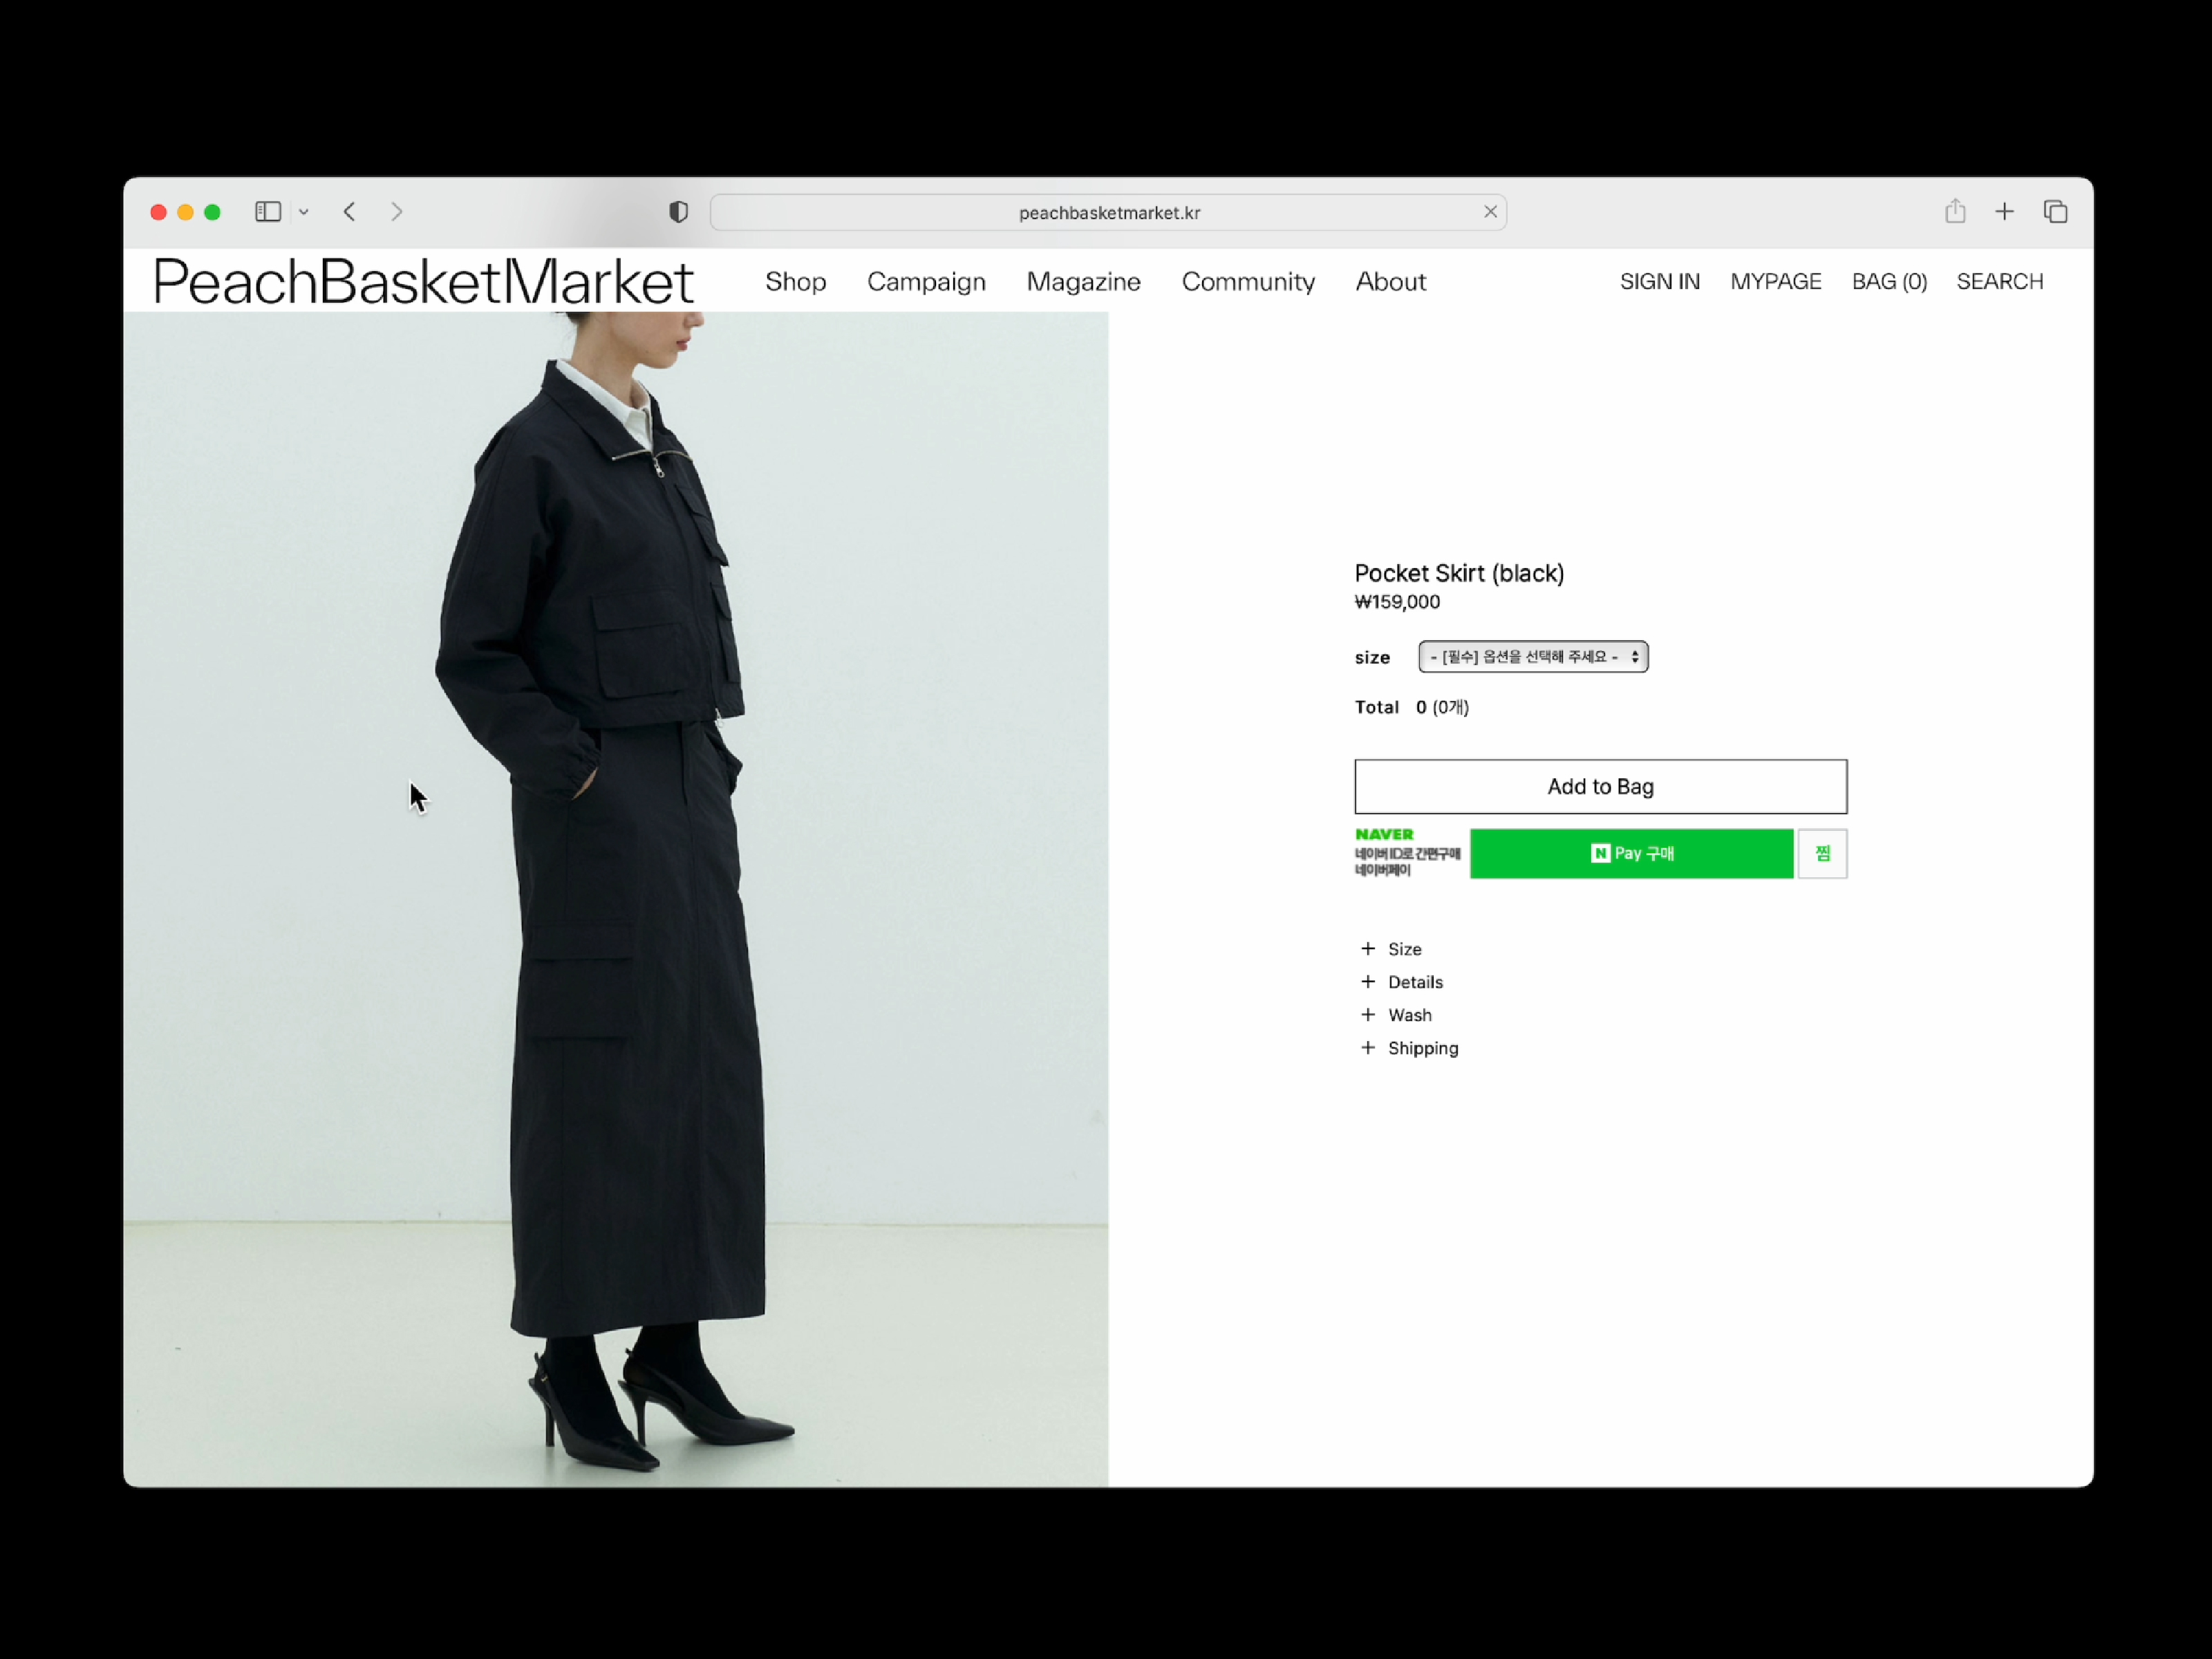Go back with the back arrow
Viewport: 2212px width, 1659px height.
coord(349,212)
